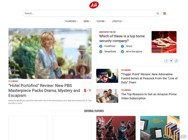
Task: Open the Lifestyle menu
Action: 118,21
